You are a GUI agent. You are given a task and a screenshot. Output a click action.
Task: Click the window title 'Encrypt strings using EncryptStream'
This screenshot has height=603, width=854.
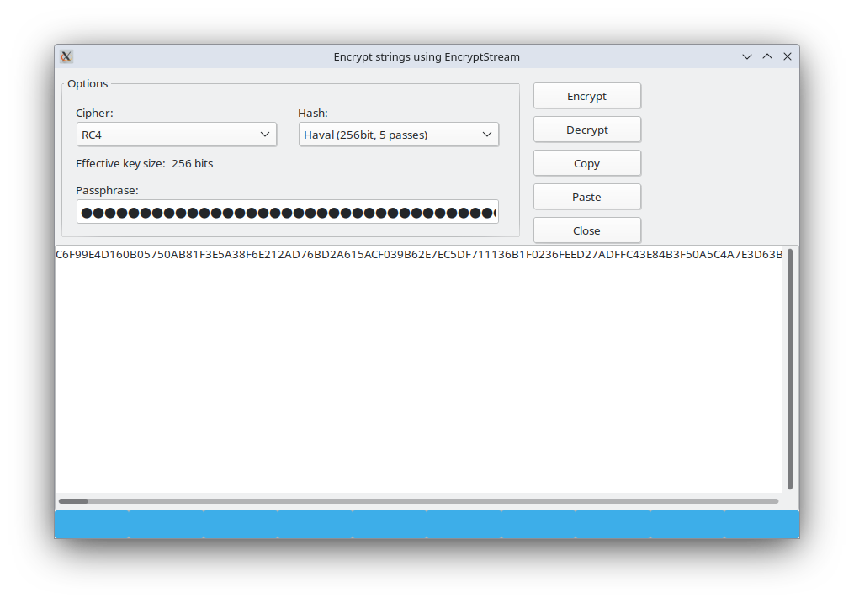pos(427,56)
